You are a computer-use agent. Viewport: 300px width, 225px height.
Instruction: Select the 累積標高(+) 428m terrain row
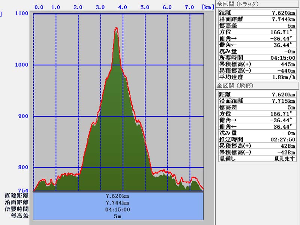click(257, 146)
